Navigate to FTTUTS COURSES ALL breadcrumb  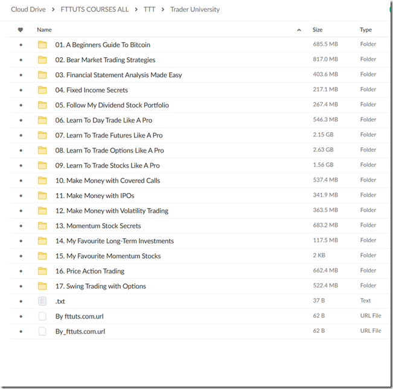(95, 10)
